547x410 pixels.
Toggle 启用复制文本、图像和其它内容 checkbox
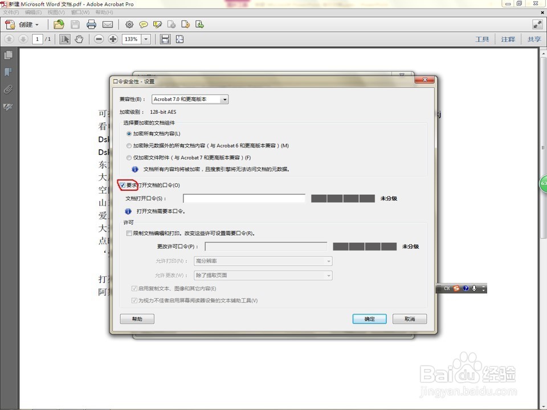tap(134, 289)
